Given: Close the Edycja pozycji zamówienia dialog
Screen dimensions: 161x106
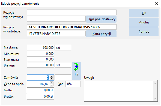Looking at the screenshot, I should click(x=157, y=4).
